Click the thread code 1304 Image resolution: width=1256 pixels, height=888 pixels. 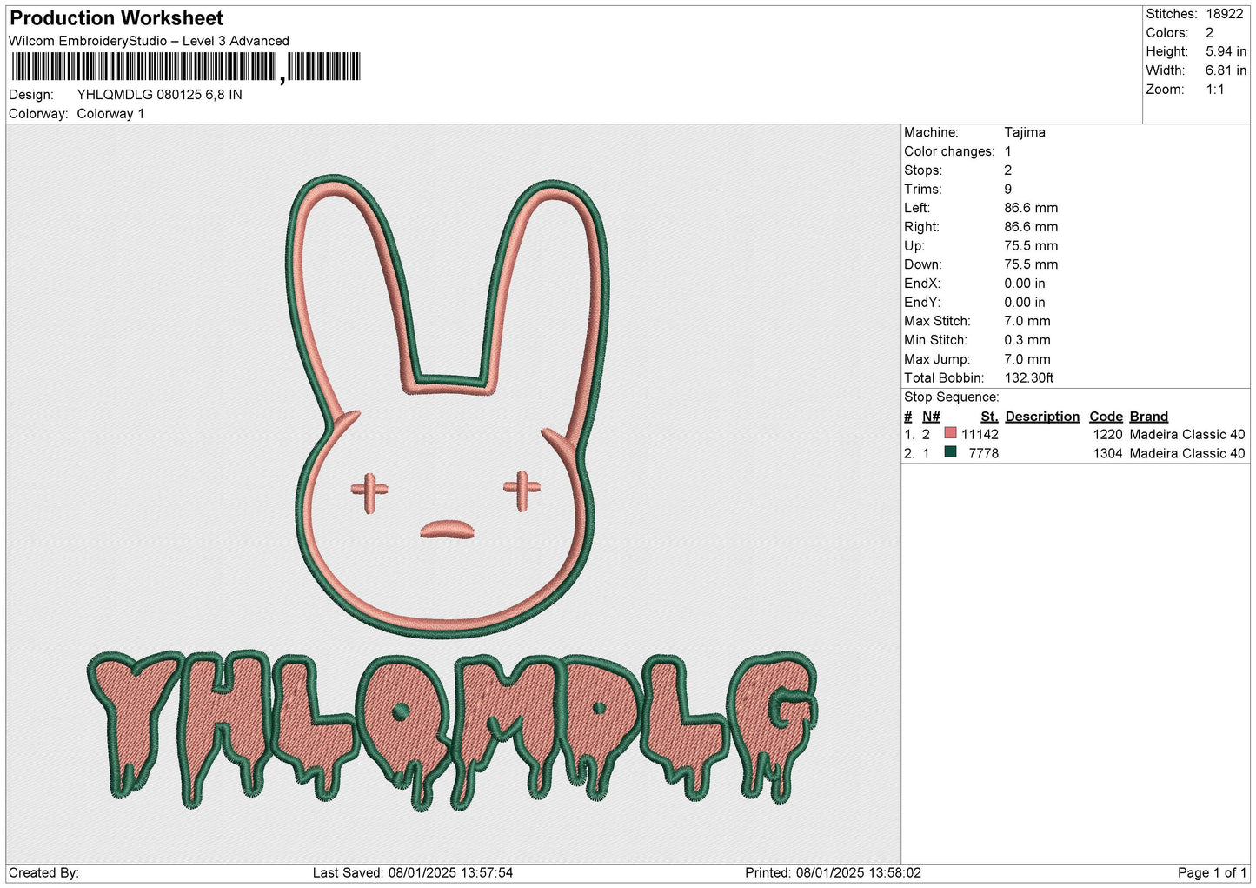(x=1107, y=453)
